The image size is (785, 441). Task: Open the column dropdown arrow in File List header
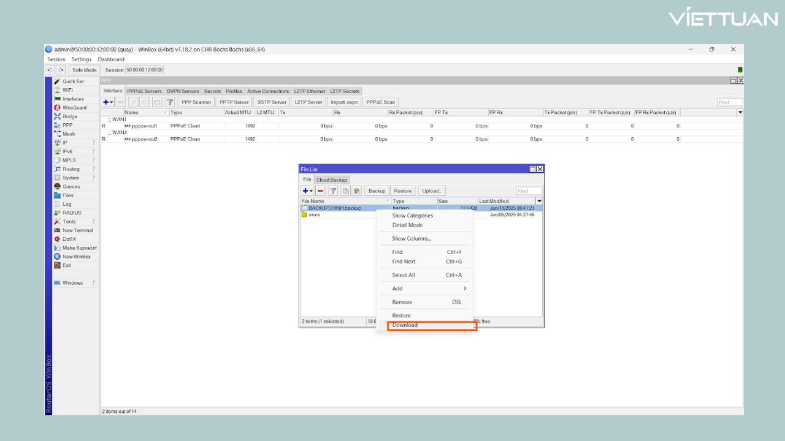(539, 201)
